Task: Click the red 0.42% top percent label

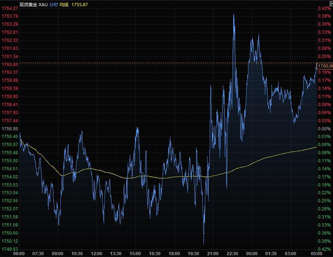Action: coord(324,8)
